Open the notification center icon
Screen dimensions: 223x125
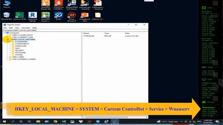217,122
